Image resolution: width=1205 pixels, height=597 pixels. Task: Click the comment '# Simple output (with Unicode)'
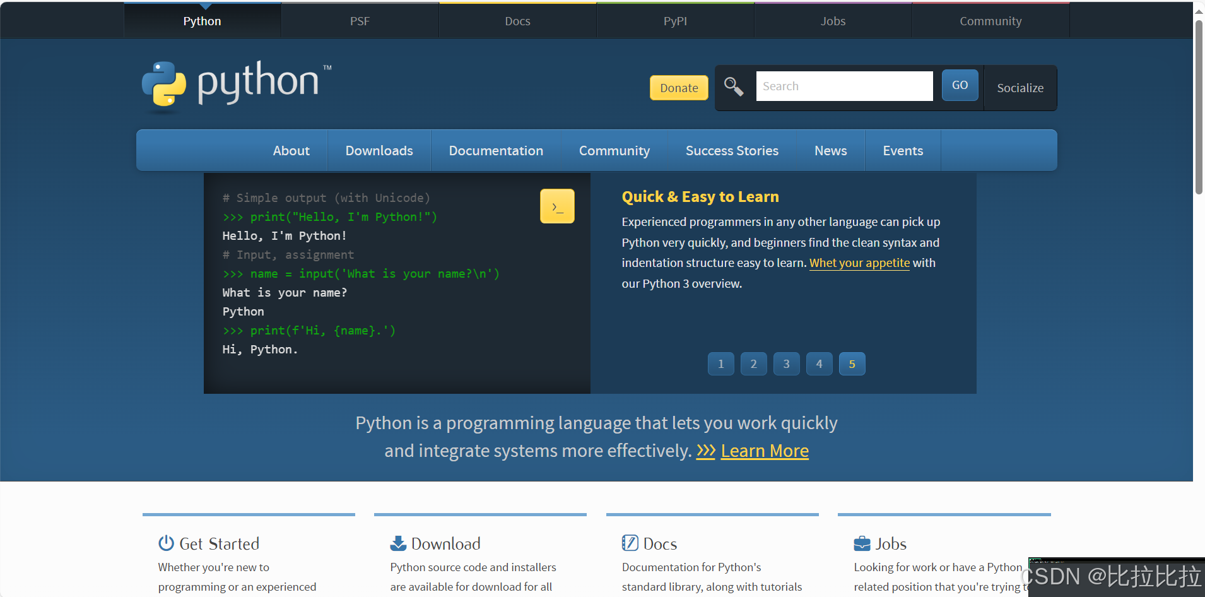pyautogui.click(x=326, y=198)
